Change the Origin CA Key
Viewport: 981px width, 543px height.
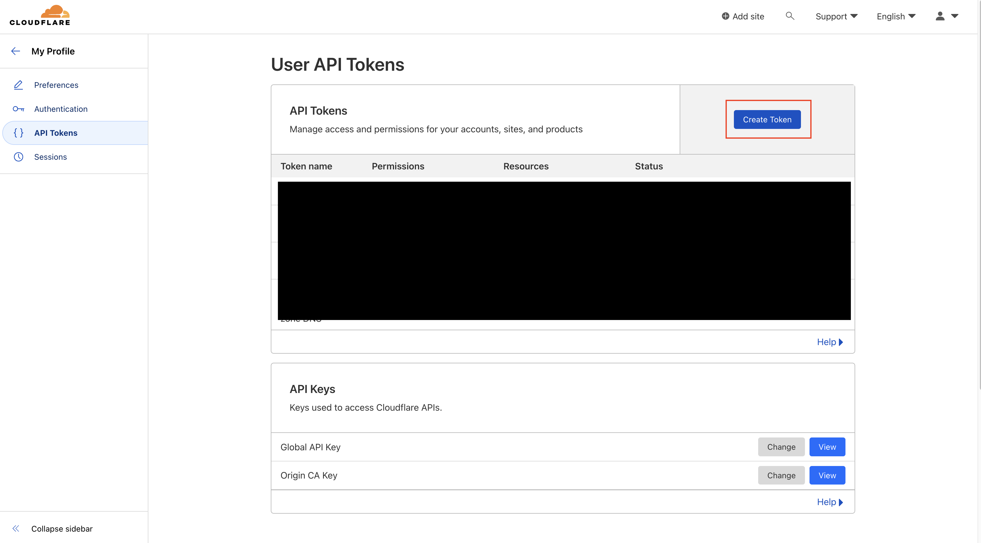point(781,475)
